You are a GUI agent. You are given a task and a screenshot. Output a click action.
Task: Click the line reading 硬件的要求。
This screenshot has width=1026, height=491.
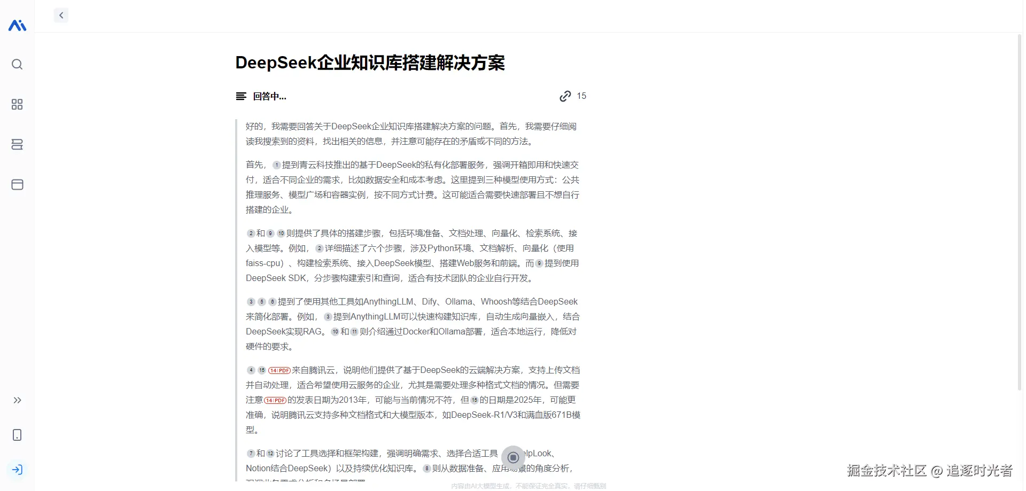[x=269, y=347]
